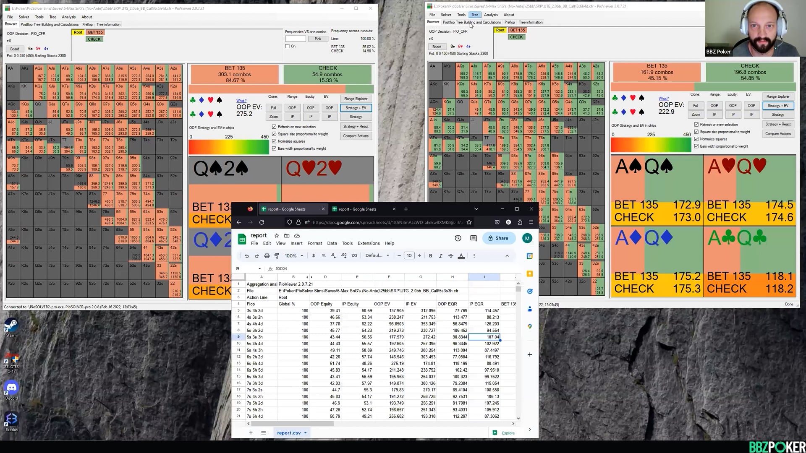This screenshot has height=453, width=806.
Task: Open version history clock icon
Action: coord(458,238)
